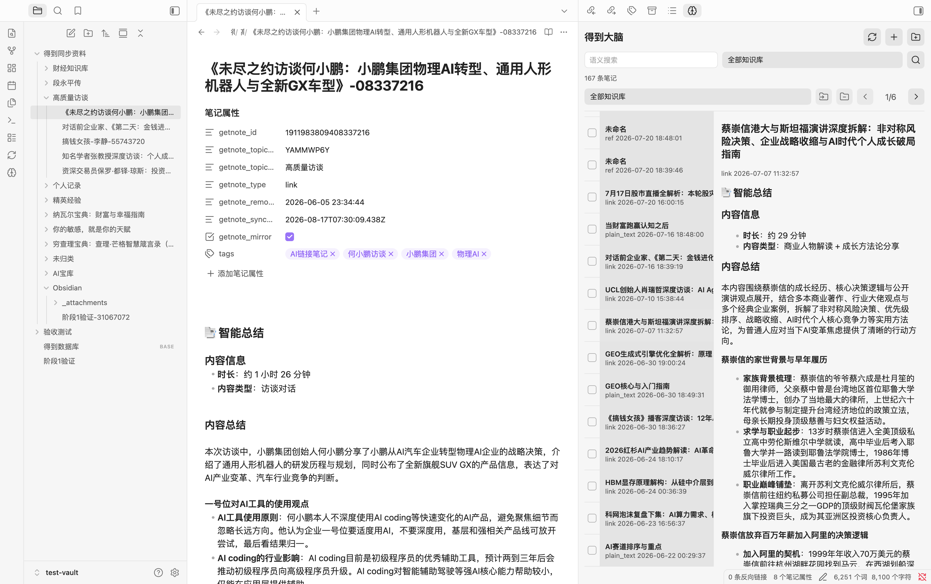Open note 搞钱女孩-李静-55743720
Viewport: 931px width, 584px height.
pyautogui.click(x=103, y=141)
